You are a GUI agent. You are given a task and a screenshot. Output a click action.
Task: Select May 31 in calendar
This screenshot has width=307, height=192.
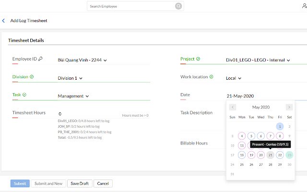(232, 174)
